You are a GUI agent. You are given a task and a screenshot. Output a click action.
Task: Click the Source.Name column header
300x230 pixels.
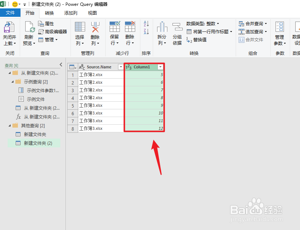99,67
